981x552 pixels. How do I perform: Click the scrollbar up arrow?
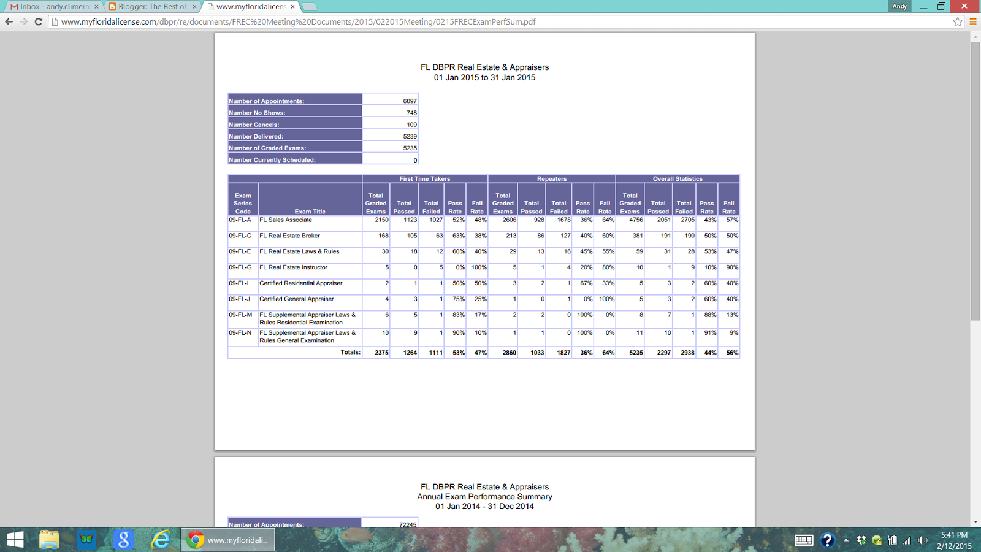(x=975, y=37)
